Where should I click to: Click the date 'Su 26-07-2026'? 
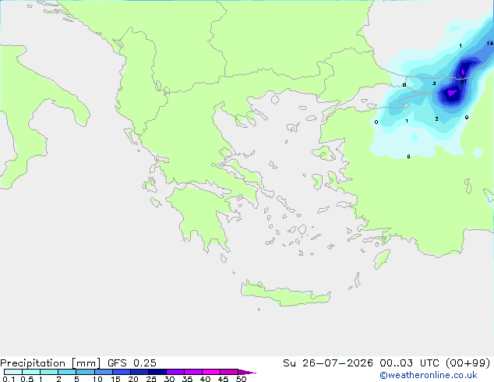[328, 363]
